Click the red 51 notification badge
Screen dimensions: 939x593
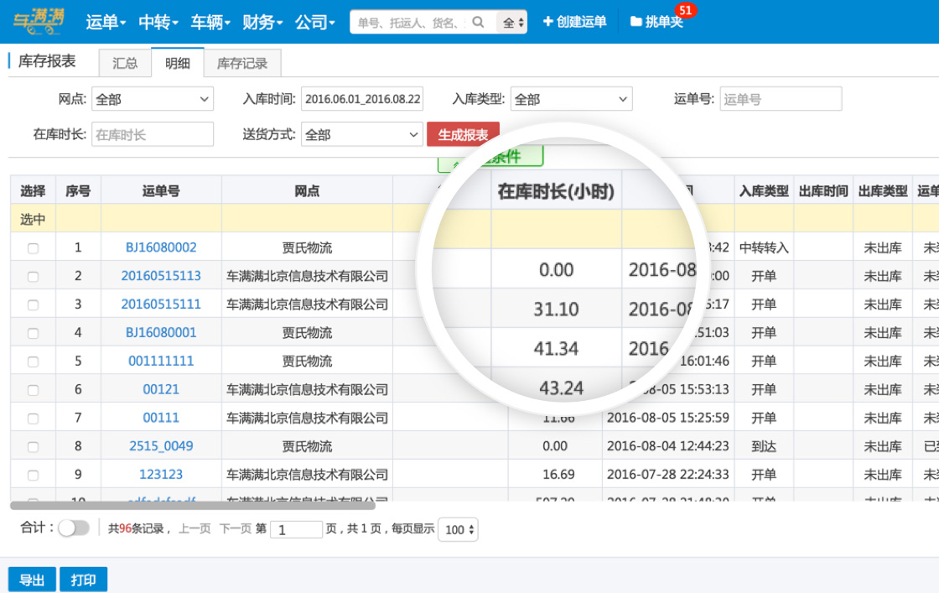tap(686, 10)
